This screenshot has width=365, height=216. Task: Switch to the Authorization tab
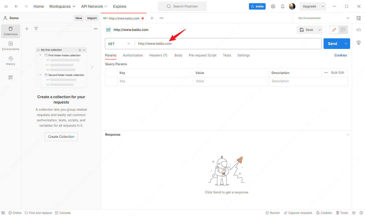coord(133,55)
